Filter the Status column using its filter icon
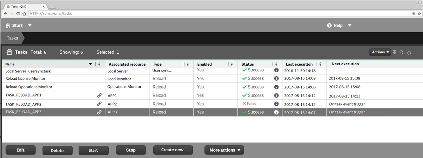 click(x=275, y=64)
